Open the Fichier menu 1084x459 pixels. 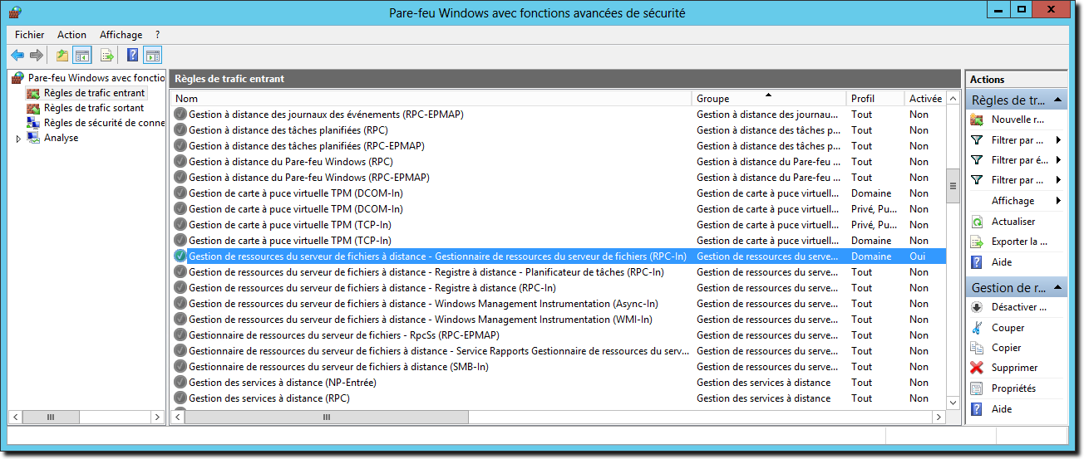click(x=30, y=35)
